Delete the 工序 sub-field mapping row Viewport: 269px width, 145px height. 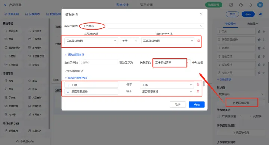coord(198,84)
